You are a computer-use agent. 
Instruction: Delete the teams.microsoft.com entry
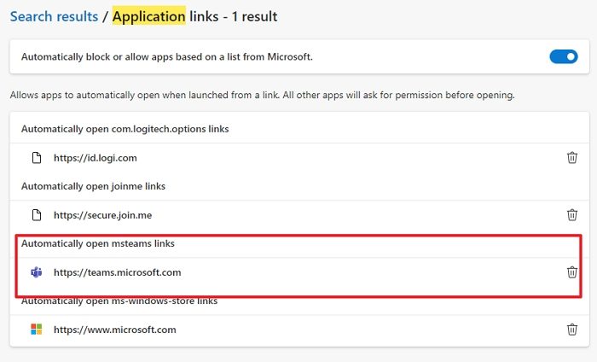(x=572, y=272)
